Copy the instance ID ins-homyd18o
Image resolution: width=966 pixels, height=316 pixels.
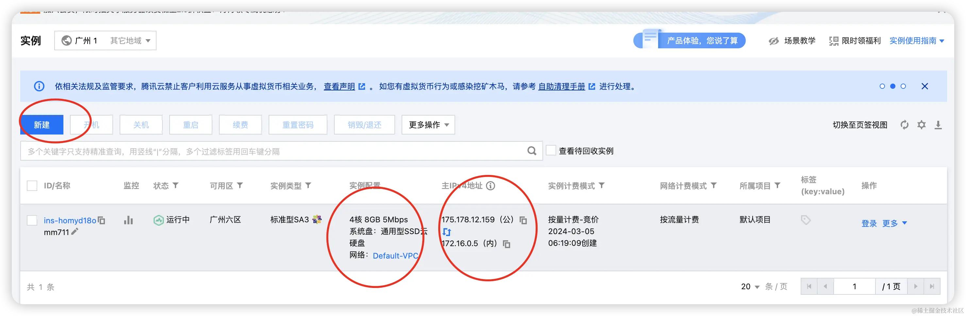[101, 221]
